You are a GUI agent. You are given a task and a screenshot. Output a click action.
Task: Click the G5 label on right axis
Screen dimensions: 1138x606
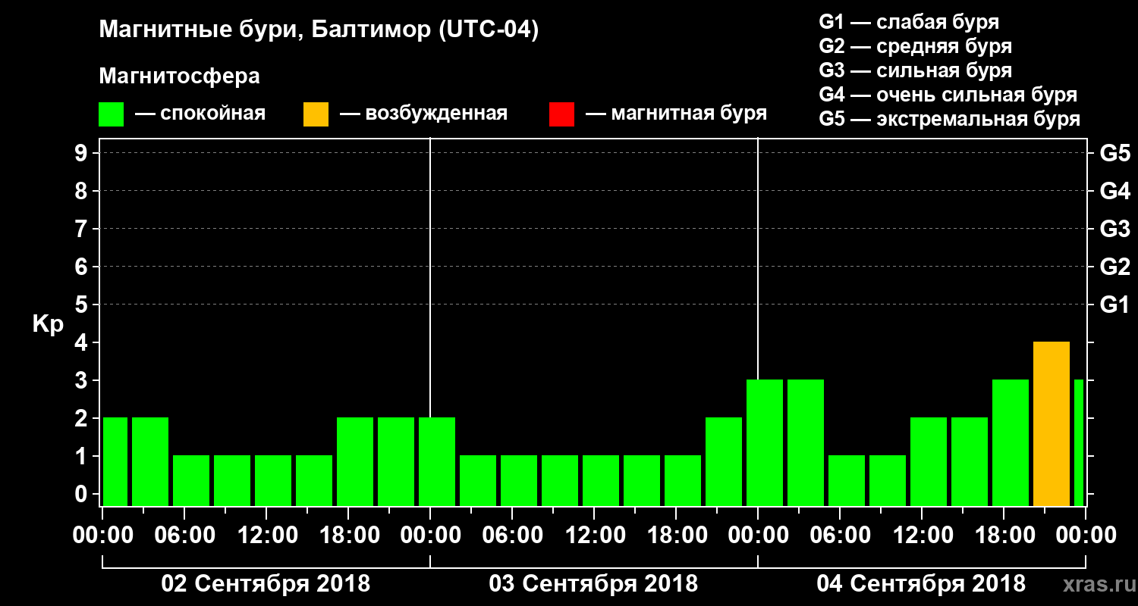pyautogui.click(x=1115, y=153)
